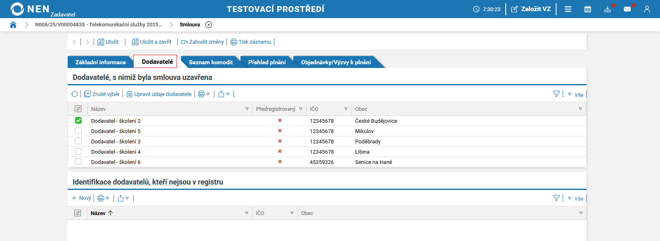
Task: Check Dodavatel - školení 4 checkbox
Action: pyautogui.click(x=78, y=151)
